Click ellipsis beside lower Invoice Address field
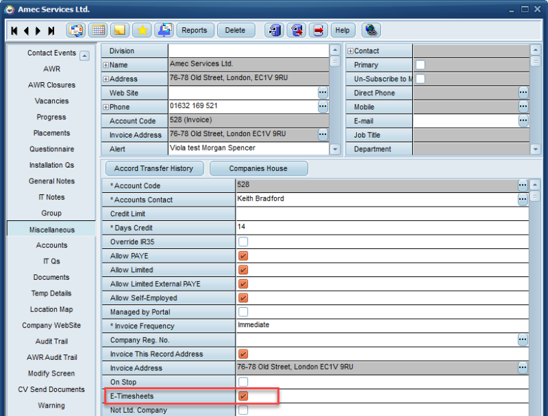The image size is (548, 416). [523, 367]
